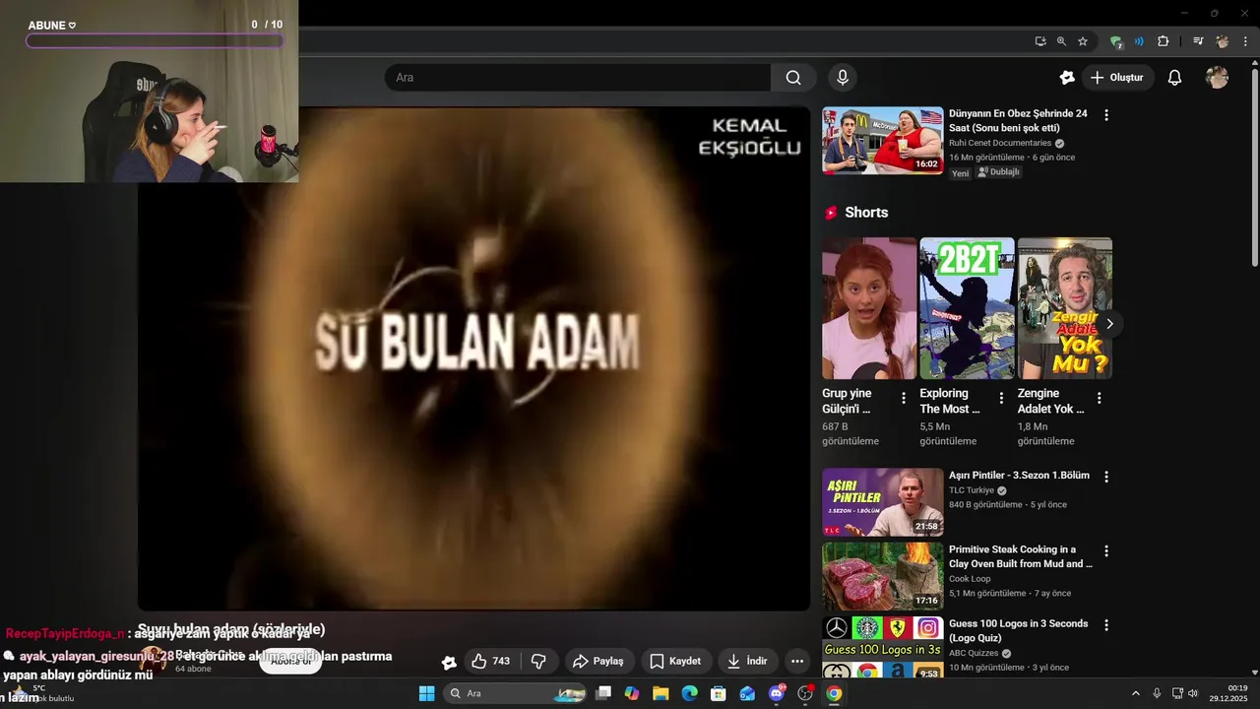The image size is (1260, 709).
Task: Click the İndir download button
Action: (x=747, y=661)
